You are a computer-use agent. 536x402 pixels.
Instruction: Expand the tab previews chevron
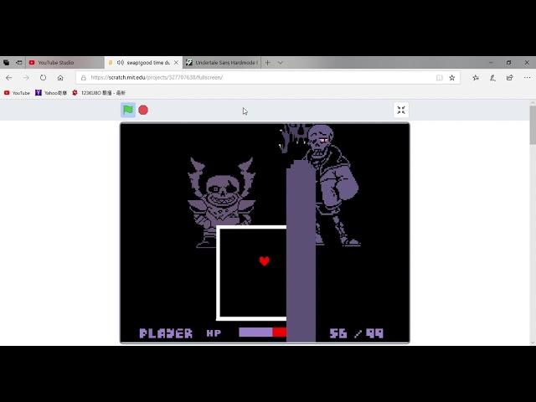point(280,63)
